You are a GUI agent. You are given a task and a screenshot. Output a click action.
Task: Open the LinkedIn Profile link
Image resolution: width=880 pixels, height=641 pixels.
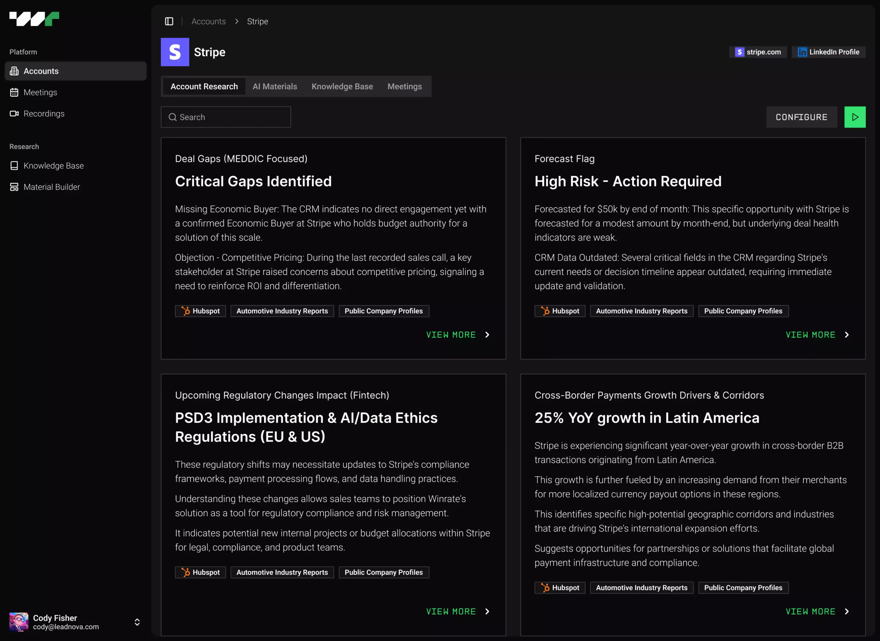[828, 52]
